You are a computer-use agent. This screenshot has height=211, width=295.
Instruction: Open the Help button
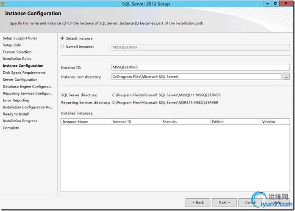click(277, 203)
